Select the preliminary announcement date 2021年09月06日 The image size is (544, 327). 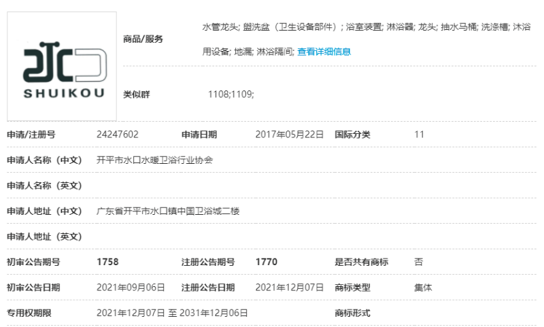pyautogui.click(x=131, y=288)
